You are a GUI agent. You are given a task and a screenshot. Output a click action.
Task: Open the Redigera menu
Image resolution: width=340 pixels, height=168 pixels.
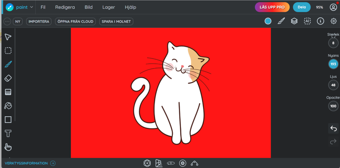tap(65, 7)
